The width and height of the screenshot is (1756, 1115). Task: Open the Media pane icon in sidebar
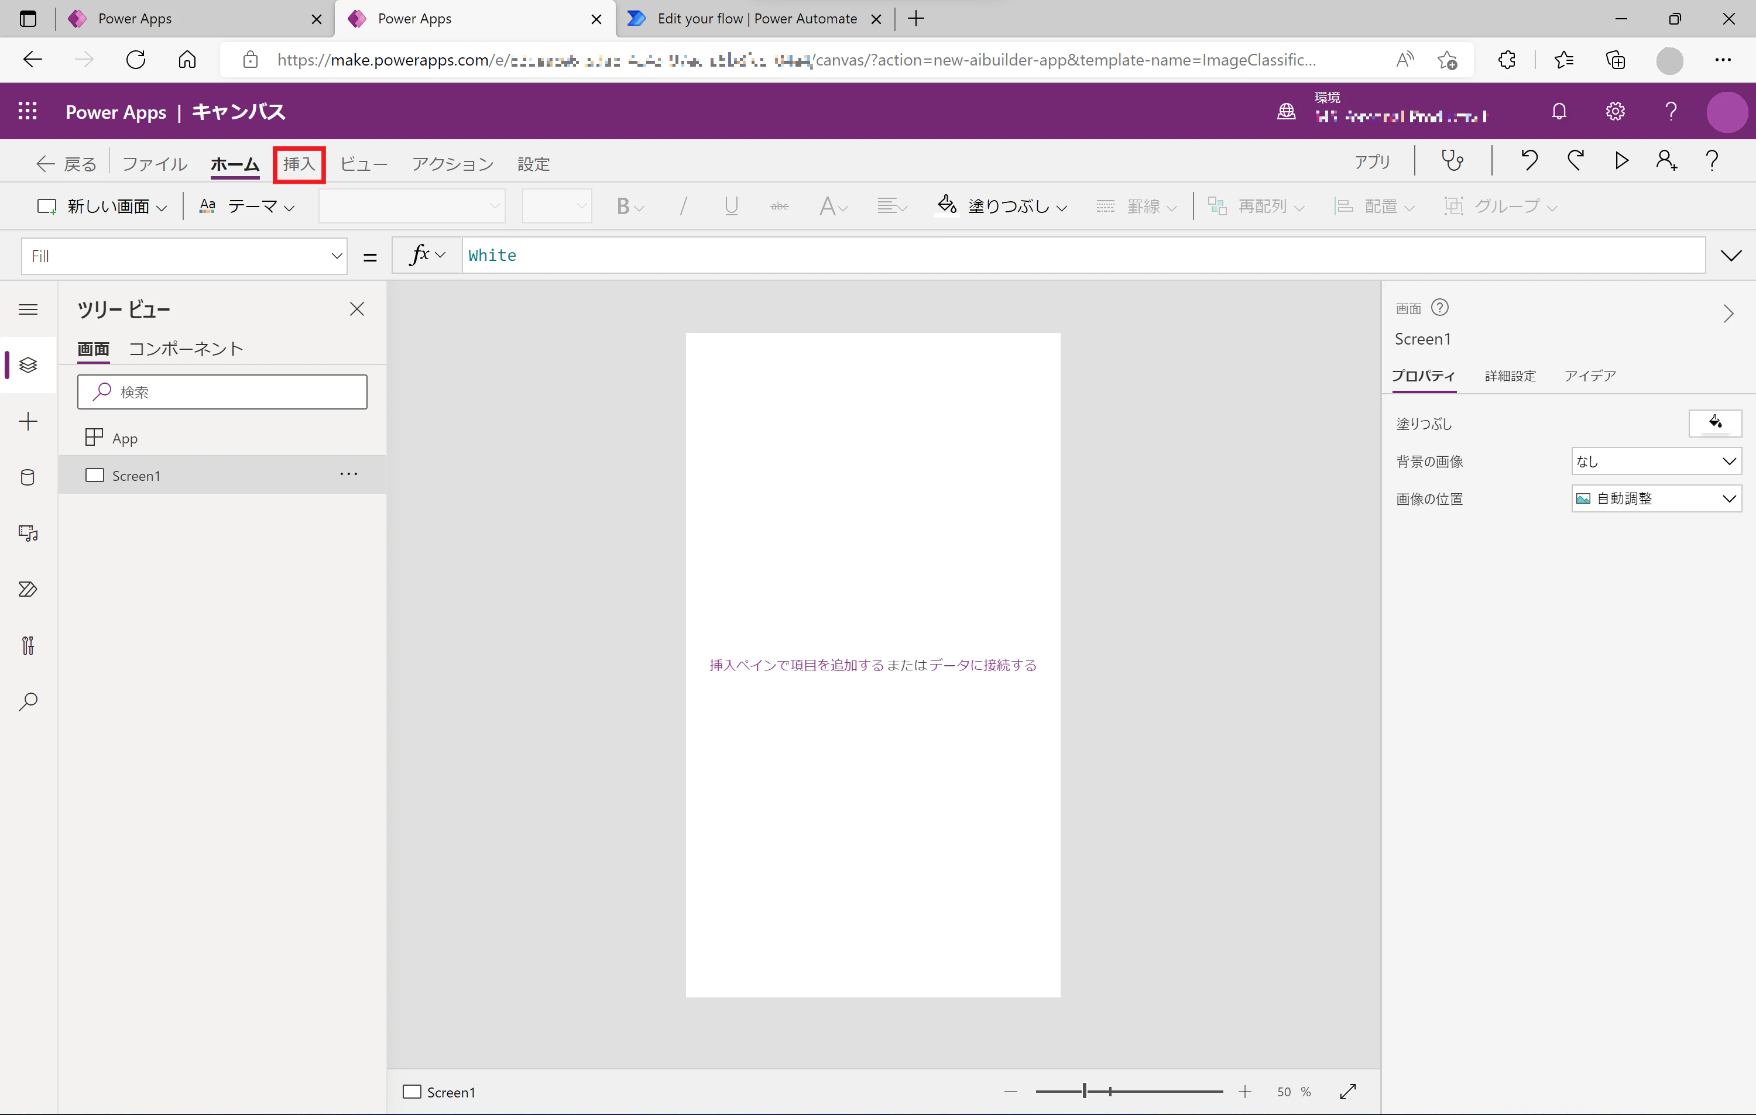pyautogui.click(x=28, y=534)
